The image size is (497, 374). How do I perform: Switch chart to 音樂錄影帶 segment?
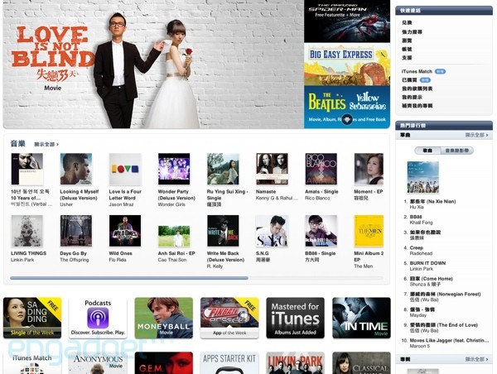click(457, 151)
